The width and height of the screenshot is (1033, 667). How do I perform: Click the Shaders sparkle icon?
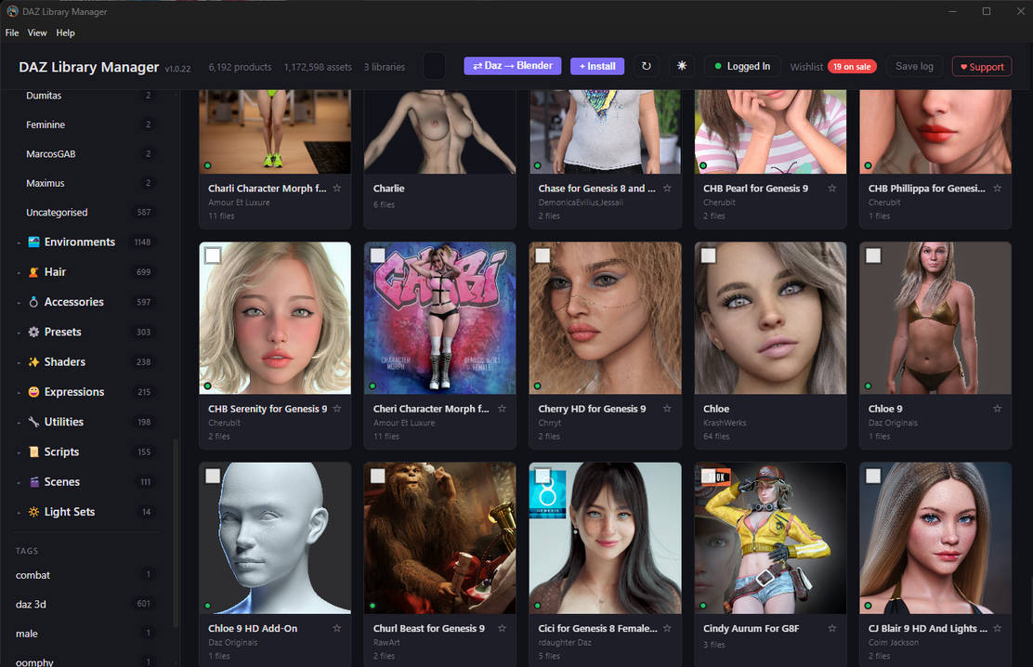[33, 362]
